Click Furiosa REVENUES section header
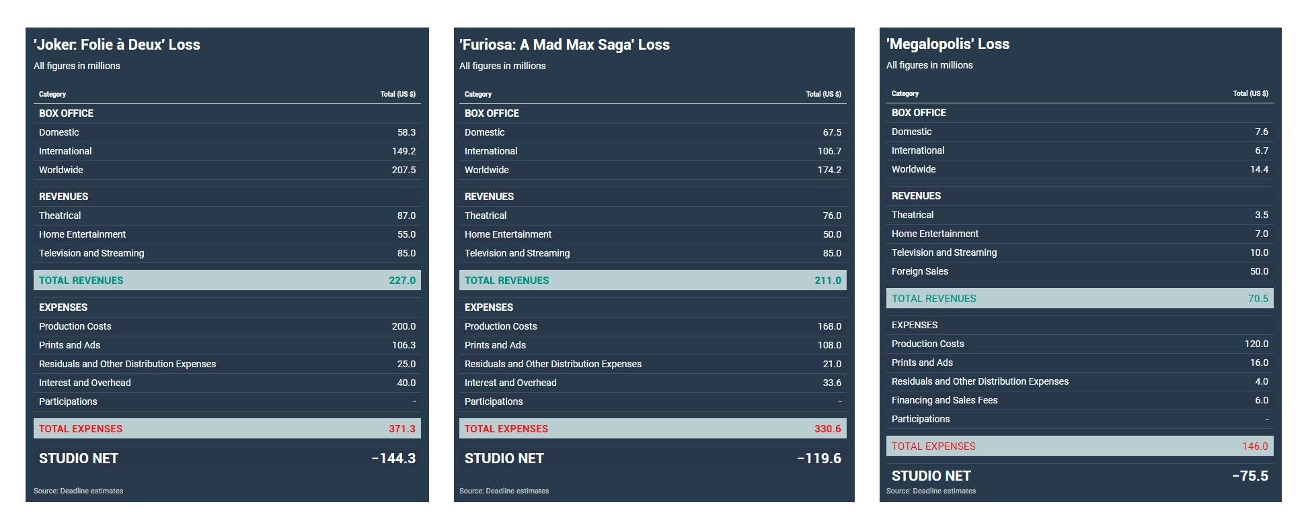This screenshot has height=529, width=1306. (x=489, y=197)
